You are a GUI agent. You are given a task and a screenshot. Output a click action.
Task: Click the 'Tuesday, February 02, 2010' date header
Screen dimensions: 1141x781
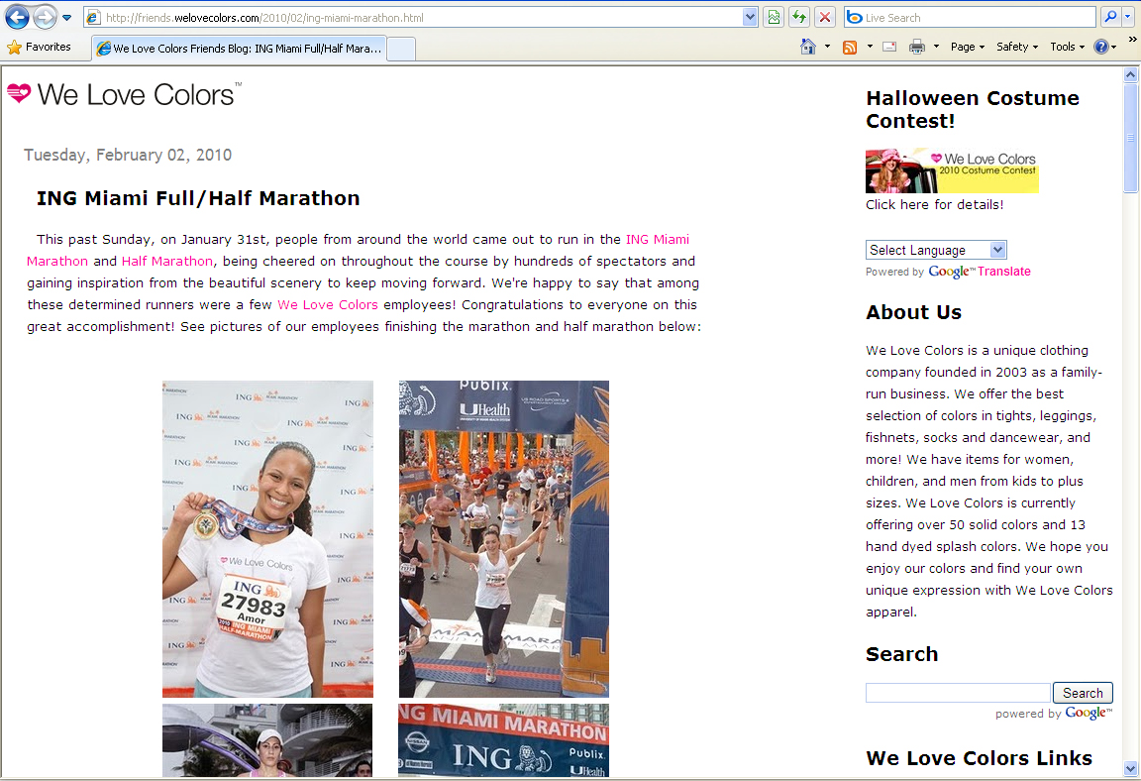point(128,155)
